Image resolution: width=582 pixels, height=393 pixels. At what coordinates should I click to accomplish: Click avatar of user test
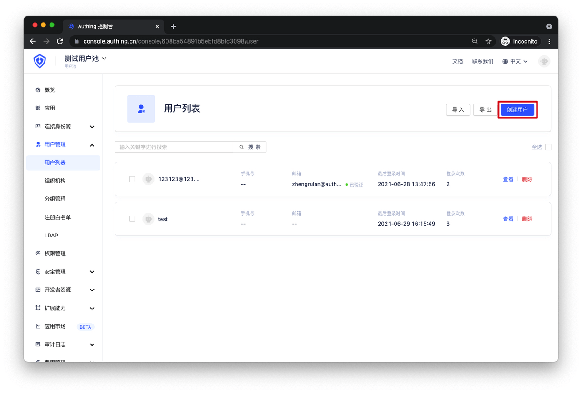coord(148,219)
